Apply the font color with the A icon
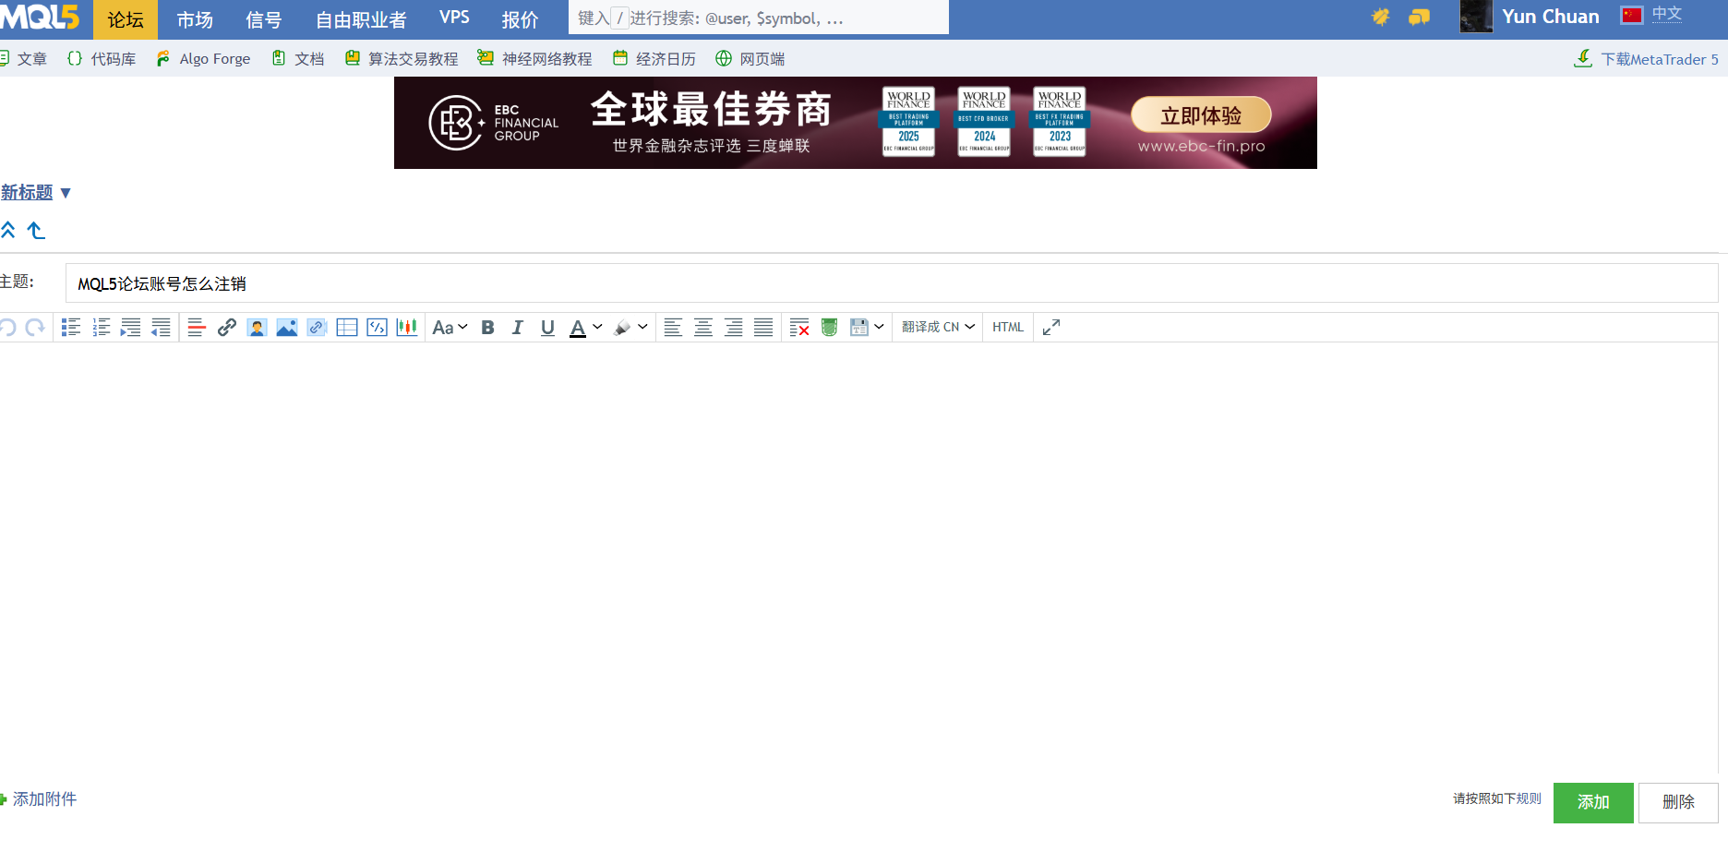 tap(578, 328)
